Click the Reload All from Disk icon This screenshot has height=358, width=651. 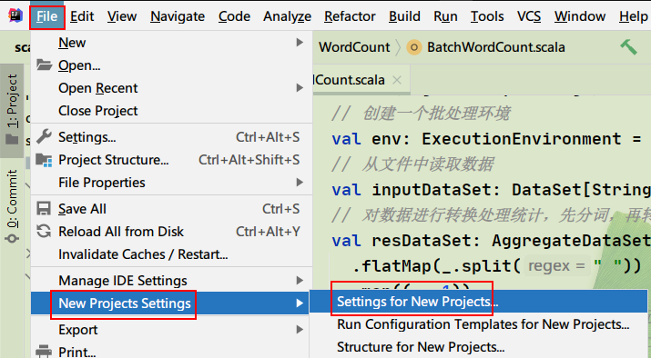pyautogui.click(x=44, y=231)
